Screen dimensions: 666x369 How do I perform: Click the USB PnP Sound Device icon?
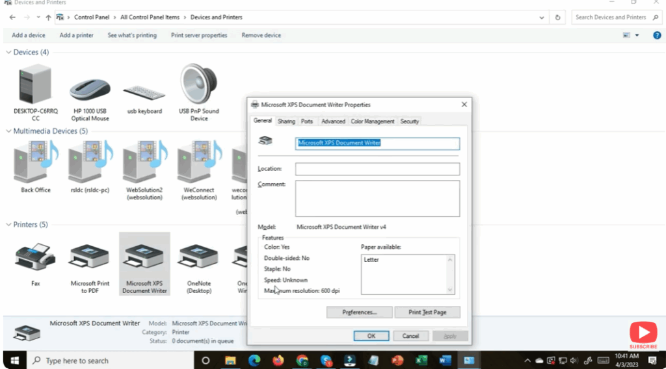coord(199,84)
